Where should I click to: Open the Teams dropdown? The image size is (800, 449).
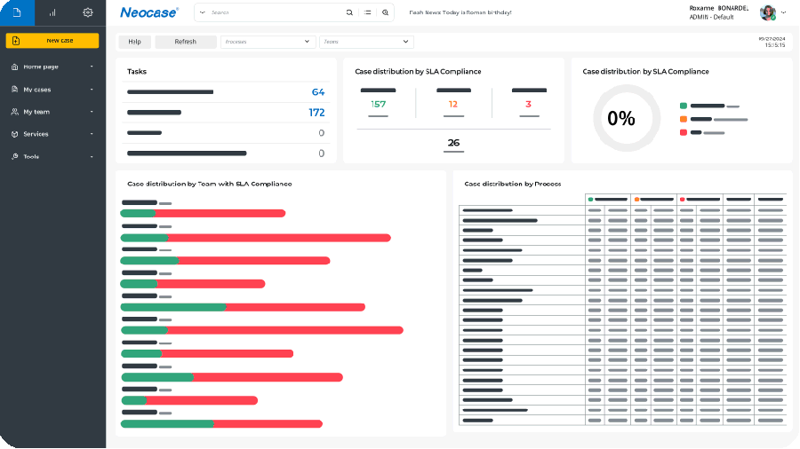366,42
